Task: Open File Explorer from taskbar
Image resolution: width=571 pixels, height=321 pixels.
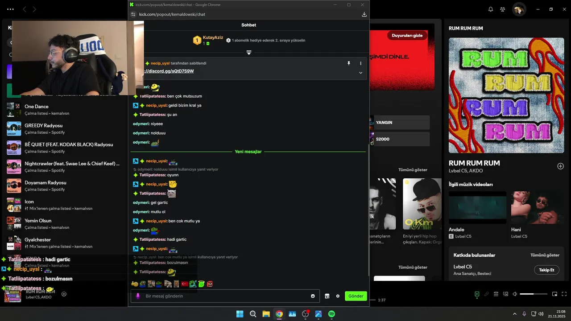Action: pos(266,314)
